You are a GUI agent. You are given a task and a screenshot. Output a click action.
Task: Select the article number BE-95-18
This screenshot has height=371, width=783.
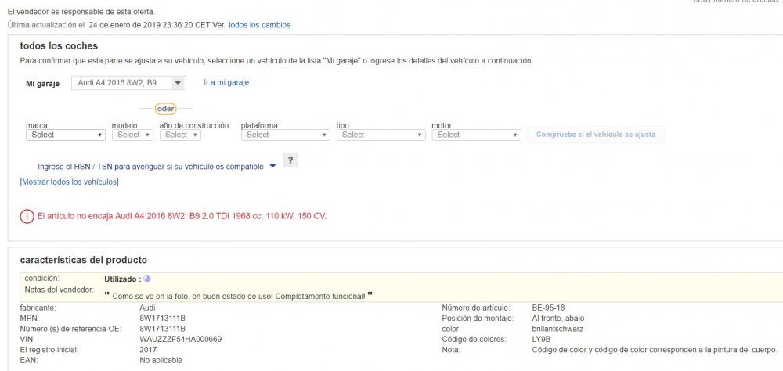[x=548, y=308]
